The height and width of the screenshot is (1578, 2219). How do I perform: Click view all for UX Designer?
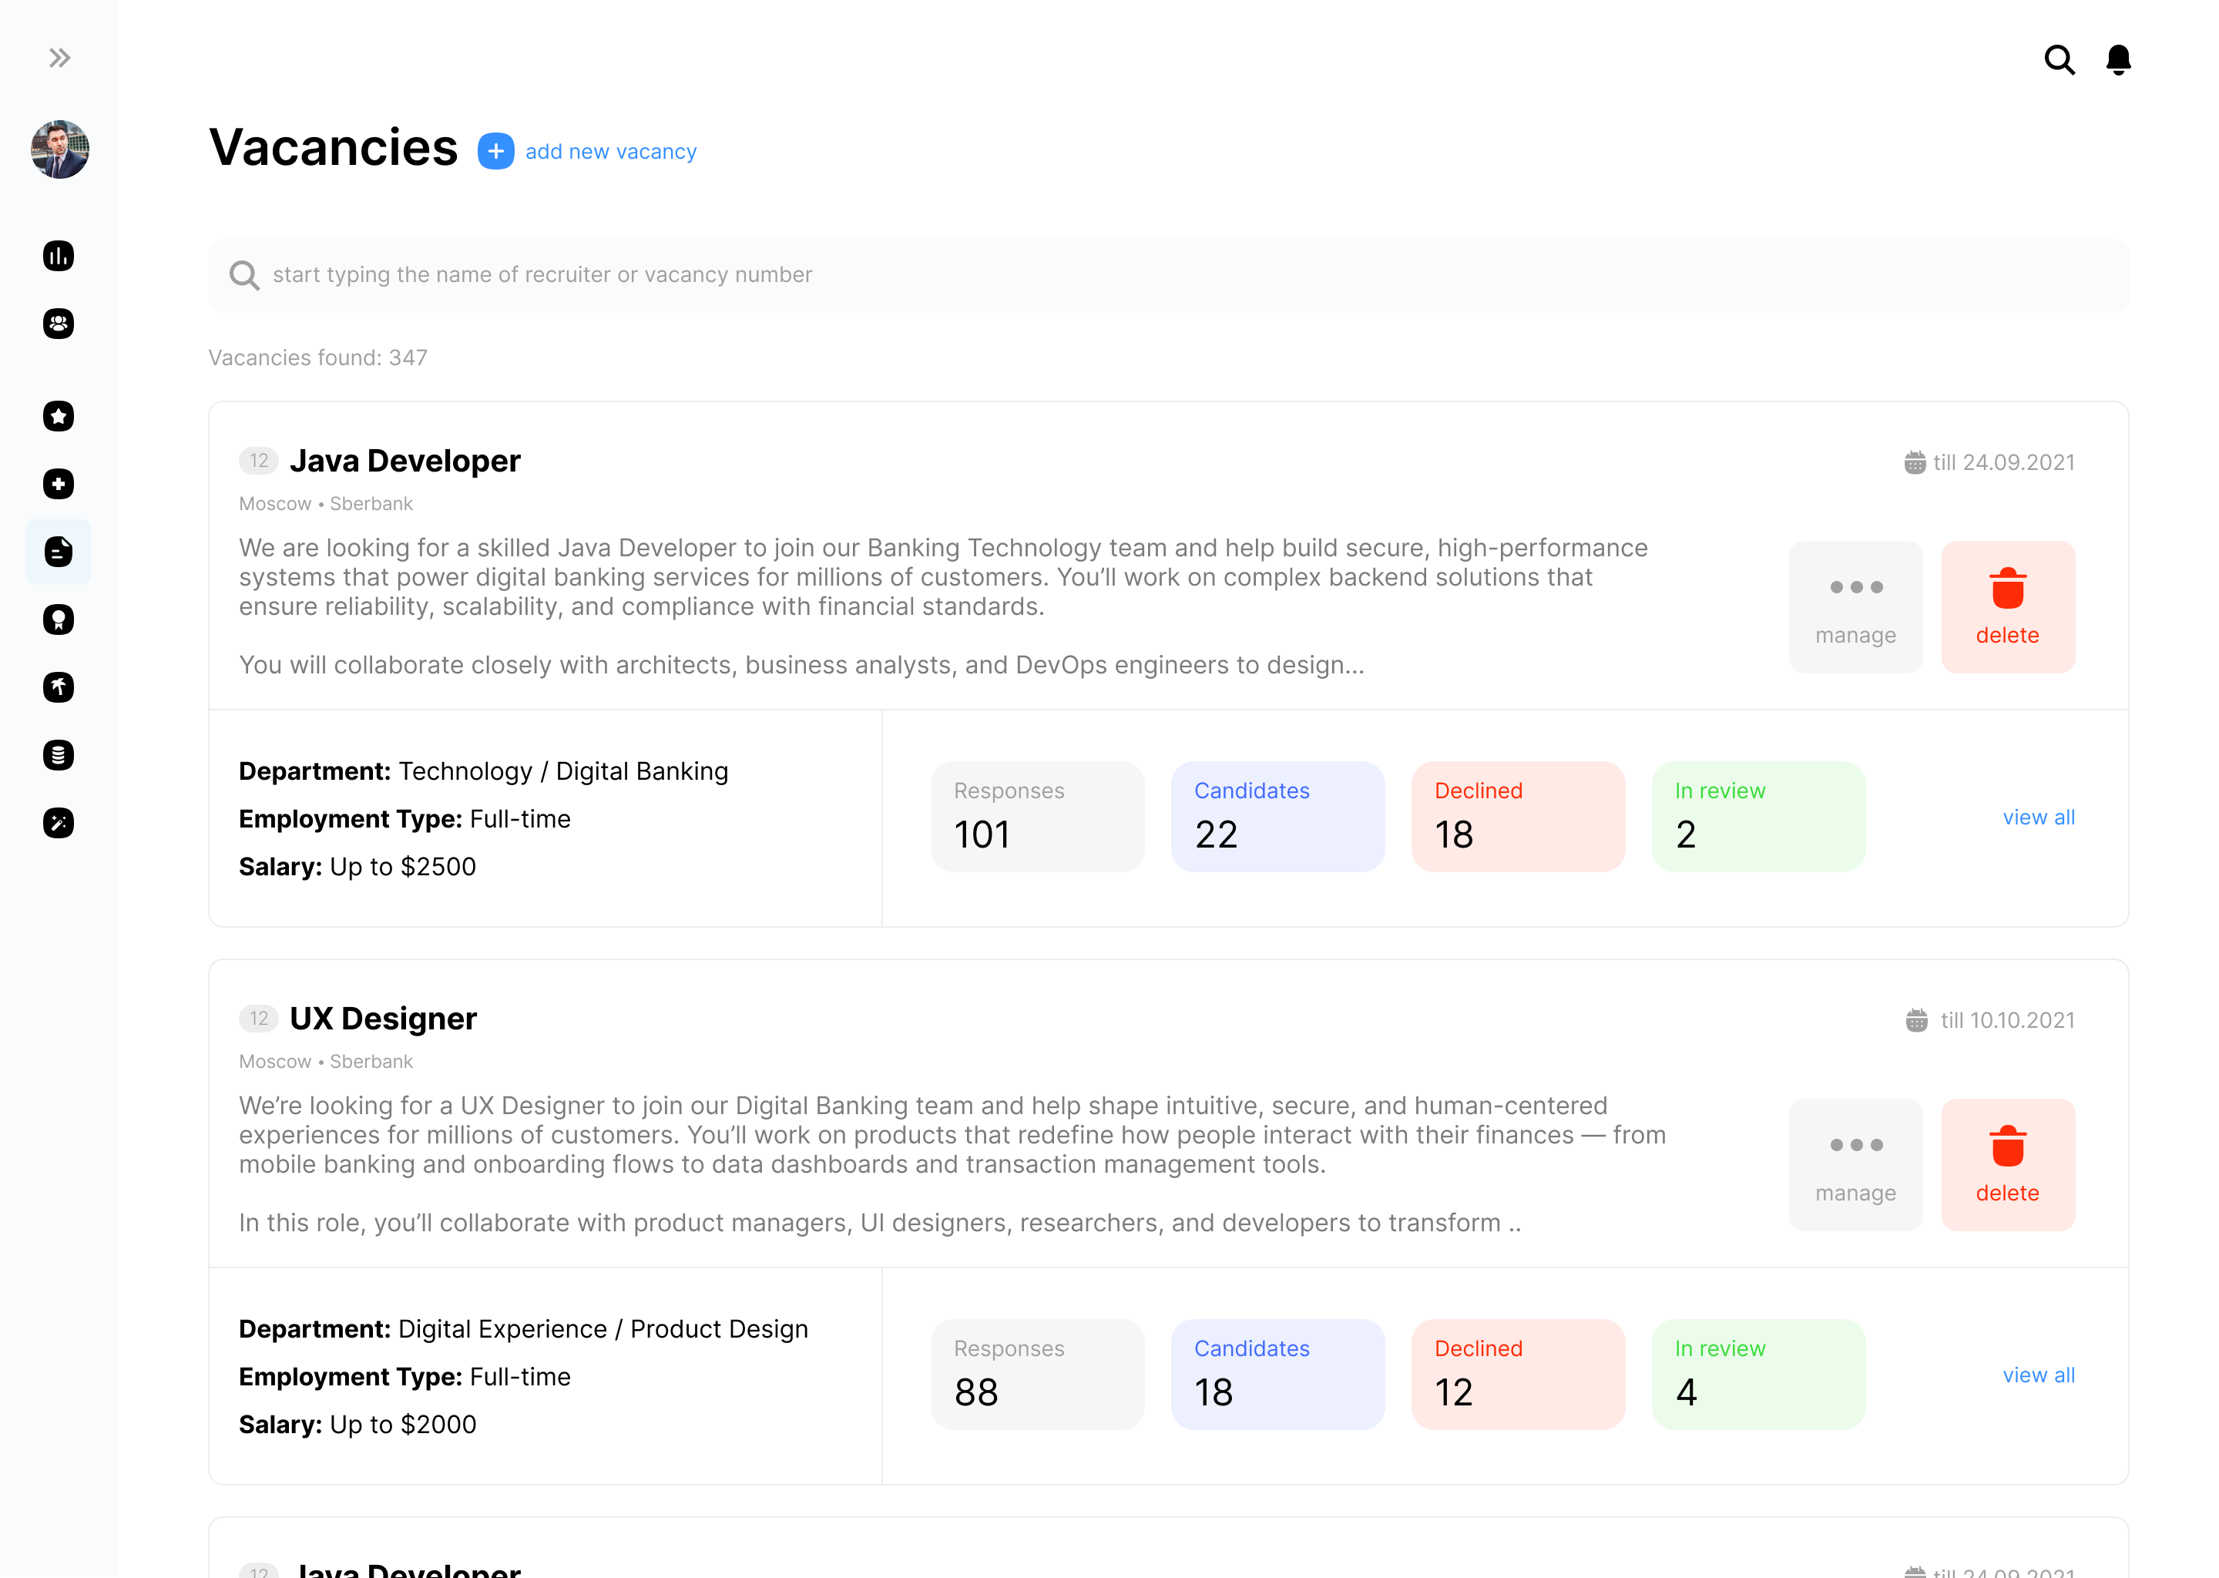pyautogui.click(x=2037, y=1375)
